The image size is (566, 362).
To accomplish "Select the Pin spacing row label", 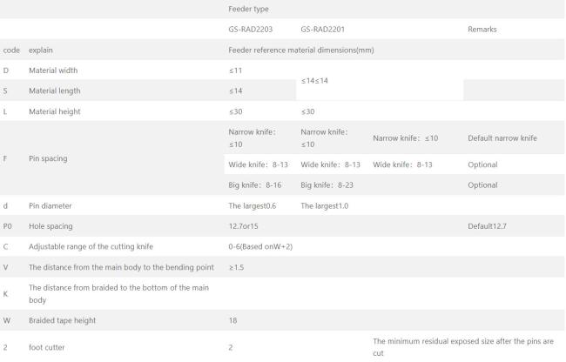I will [48, 158].
